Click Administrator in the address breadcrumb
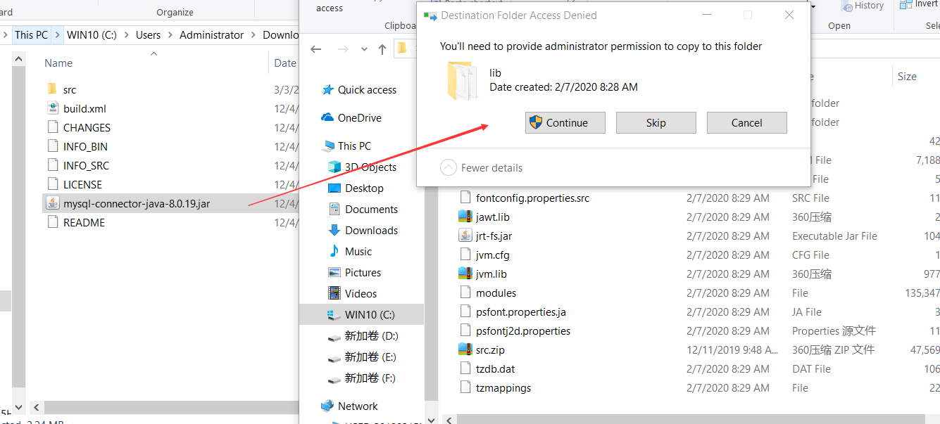This screenshot has height=424, width=940. point(211,35)
